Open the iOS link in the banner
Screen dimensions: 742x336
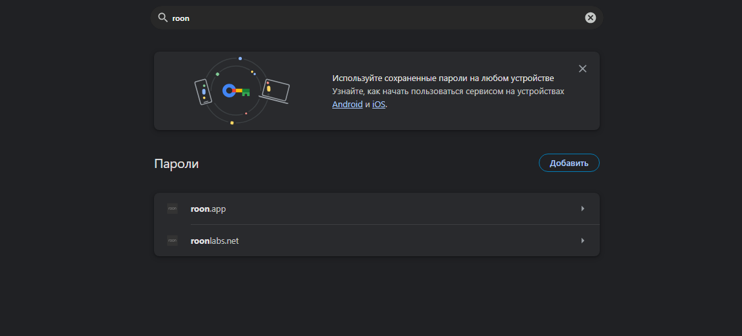pyautogui.click(x=379, y=105)
